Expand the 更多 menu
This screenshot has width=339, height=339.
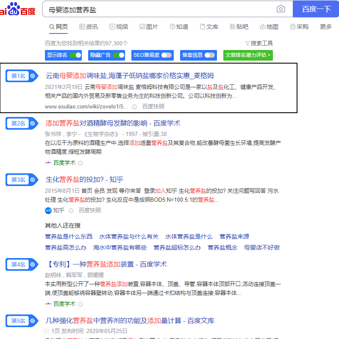point(325,27)
